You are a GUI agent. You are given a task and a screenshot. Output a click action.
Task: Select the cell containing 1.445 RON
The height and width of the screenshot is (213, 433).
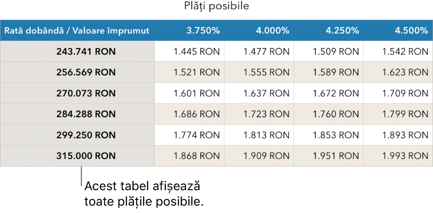click(196, 51)
